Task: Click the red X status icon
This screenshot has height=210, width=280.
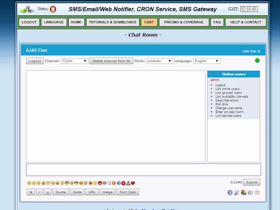Action: pos(53,9)
